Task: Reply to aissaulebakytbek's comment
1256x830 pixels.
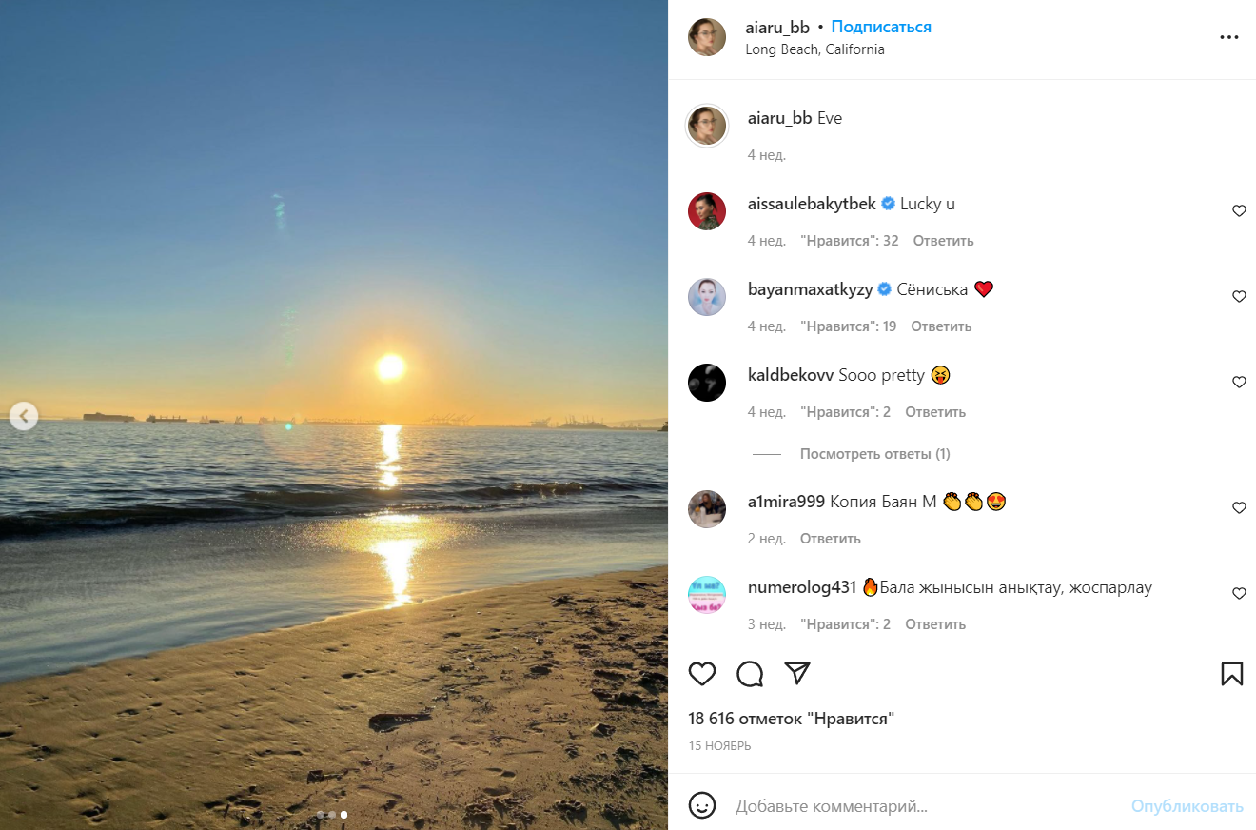Action: click(x=943, y=241)
